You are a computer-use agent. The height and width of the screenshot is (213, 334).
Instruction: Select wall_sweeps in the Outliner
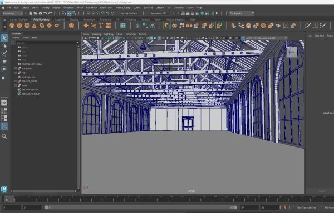pos(28,77)
